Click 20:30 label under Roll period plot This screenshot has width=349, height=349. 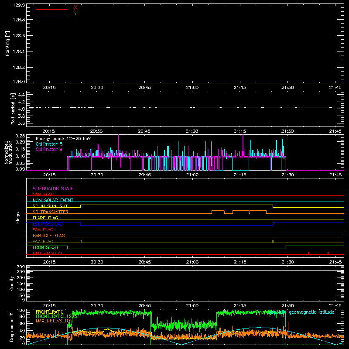pyautogui.click(x=96, y=131)
